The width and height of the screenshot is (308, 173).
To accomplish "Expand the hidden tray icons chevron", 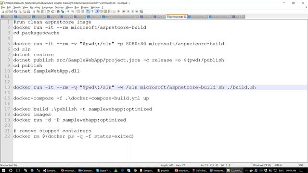I will pos(246,171).
